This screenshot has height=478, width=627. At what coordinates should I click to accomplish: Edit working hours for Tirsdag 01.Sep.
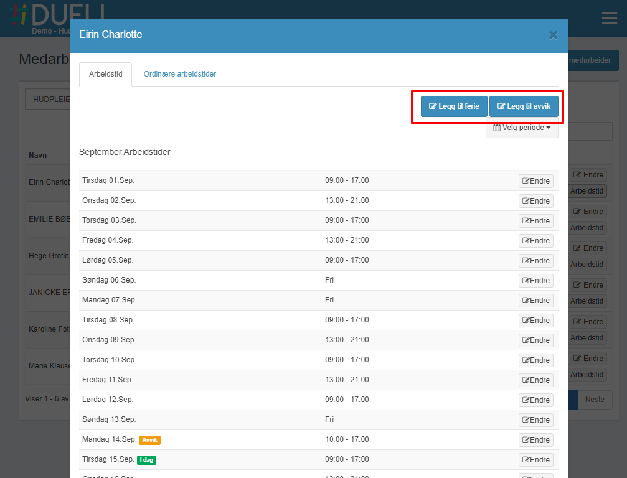536,181
